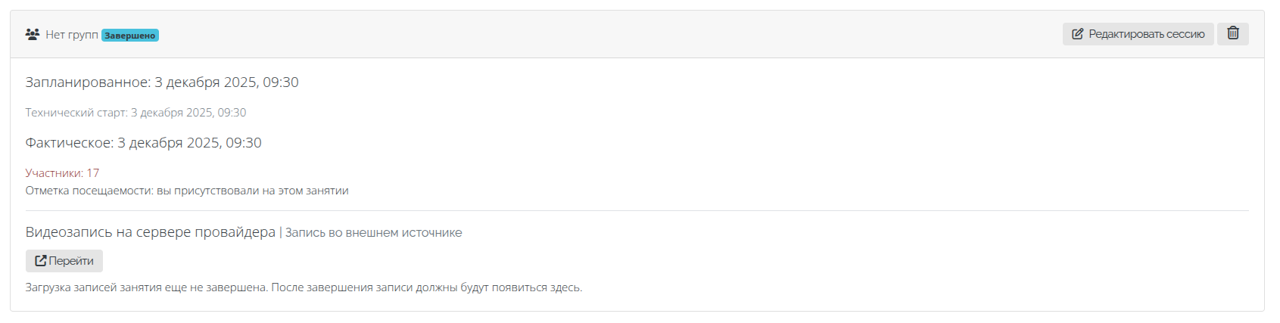This screenshot has height=323, width=1280.
Task: Click the group users icon
Action: [32, 34]
